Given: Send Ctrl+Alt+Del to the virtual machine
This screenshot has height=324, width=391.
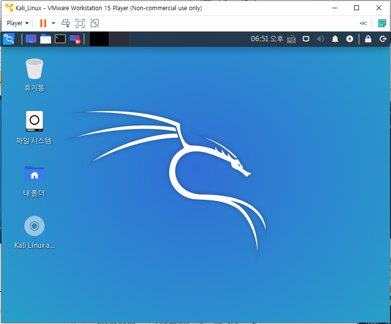Looking at the screenshot, I should 66,23.
